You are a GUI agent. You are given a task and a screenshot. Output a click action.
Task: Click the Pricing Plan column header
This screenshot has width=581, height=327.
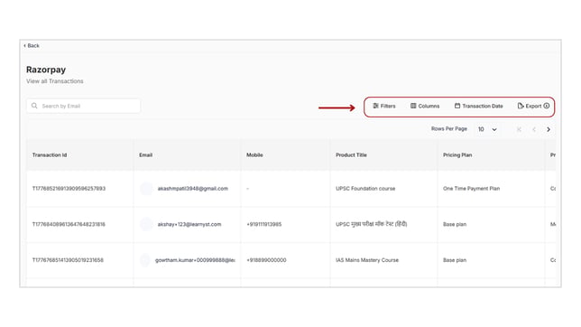[x=457, y=155]
